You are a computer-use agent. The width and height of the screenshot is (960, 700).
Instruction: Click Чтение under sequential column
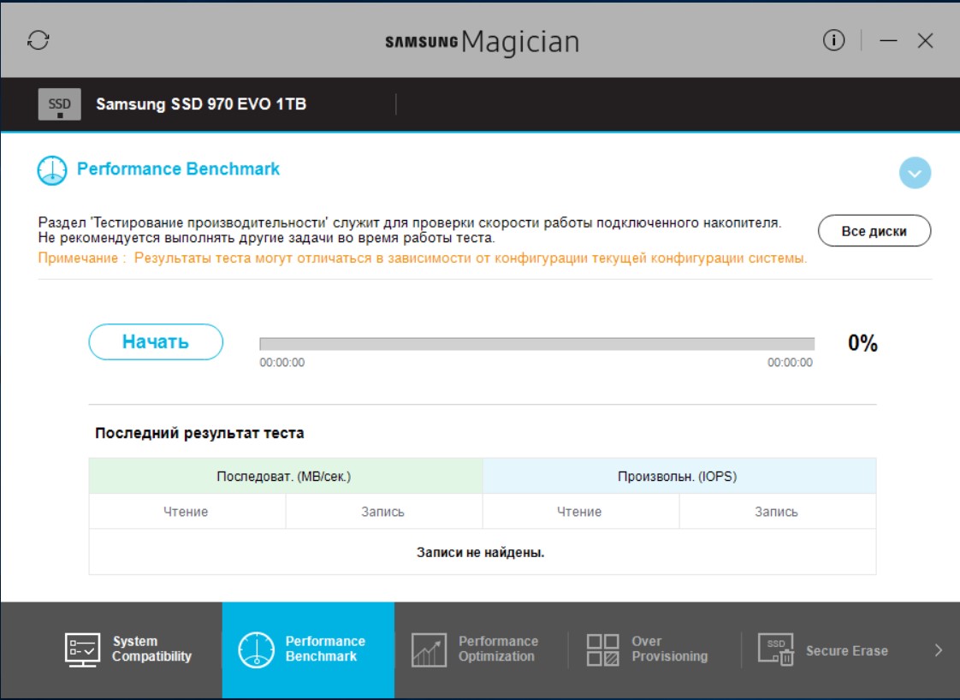(187, 512)
